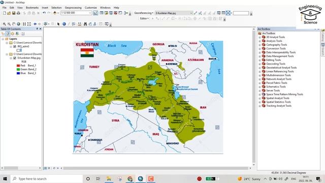This screenshot has width=325, height=183.
Task: Click the New map document icon
Action: pos(5,13)
